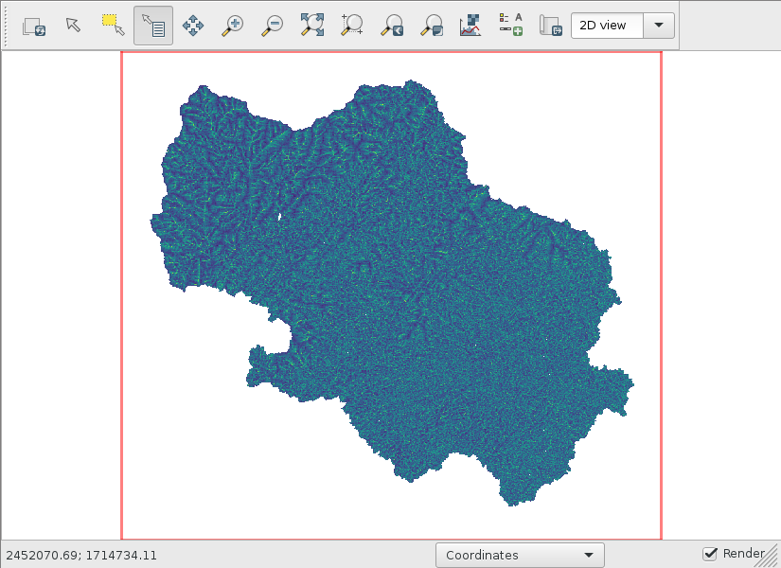The image size is (781, 568).
Task: Click the Render map display icon
Action: (34, 26)
